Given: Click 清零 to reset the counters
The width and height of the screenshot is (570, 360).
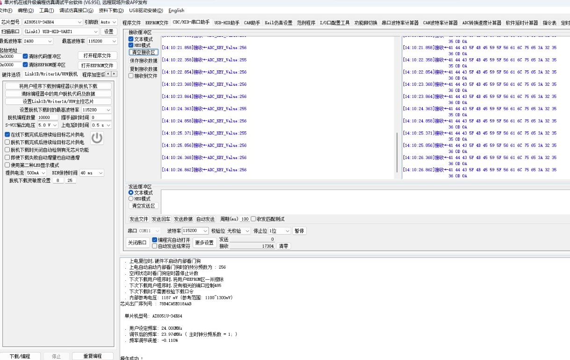Looking at the screenshot, I should coord(283,246).
